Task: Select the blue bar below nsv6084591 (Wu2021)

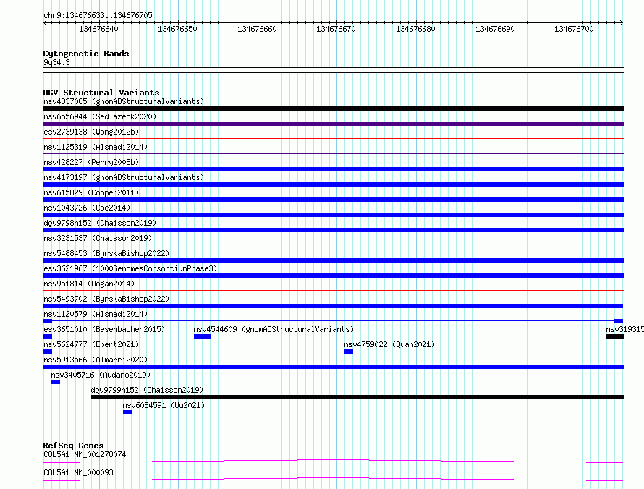Action: [127, 412]
